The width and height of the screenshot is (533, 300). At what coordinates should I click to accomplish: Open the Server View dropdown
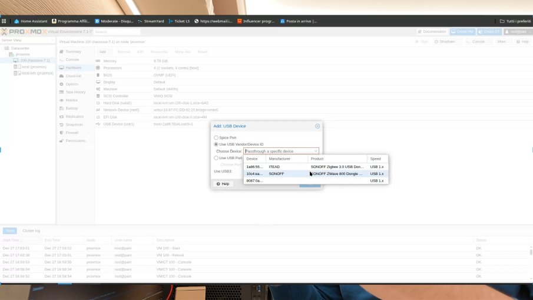28,40
